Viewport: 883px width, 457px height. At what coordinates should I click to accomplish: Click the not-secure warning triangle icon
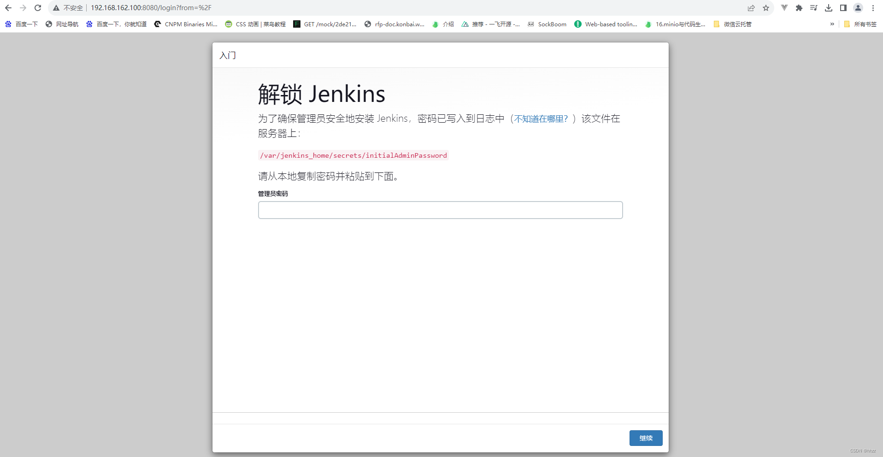(x=56, y=8)
